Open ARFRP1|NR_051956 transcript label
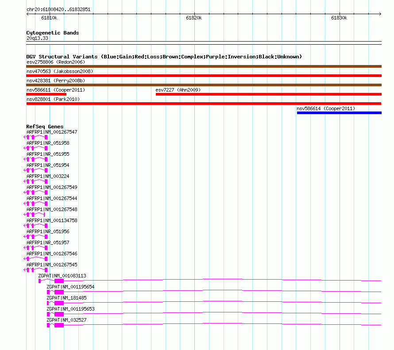This screenshot has height=350, width=394. pos(48,231)
